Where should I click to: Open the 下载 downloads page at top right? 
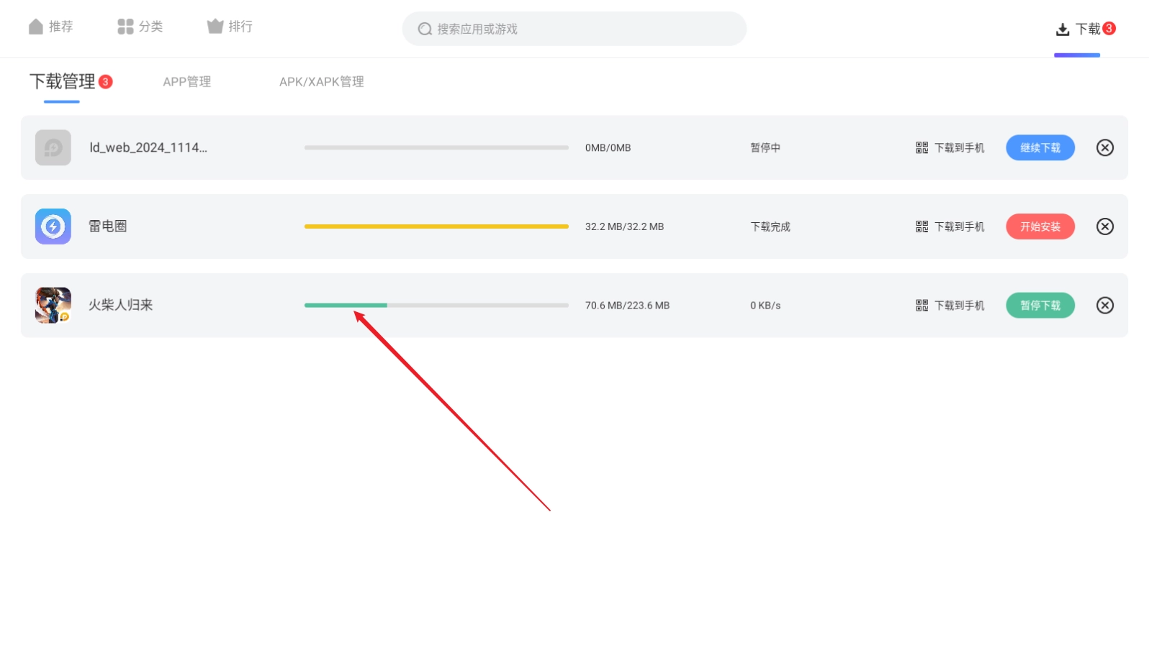[x=1078, y=29]
